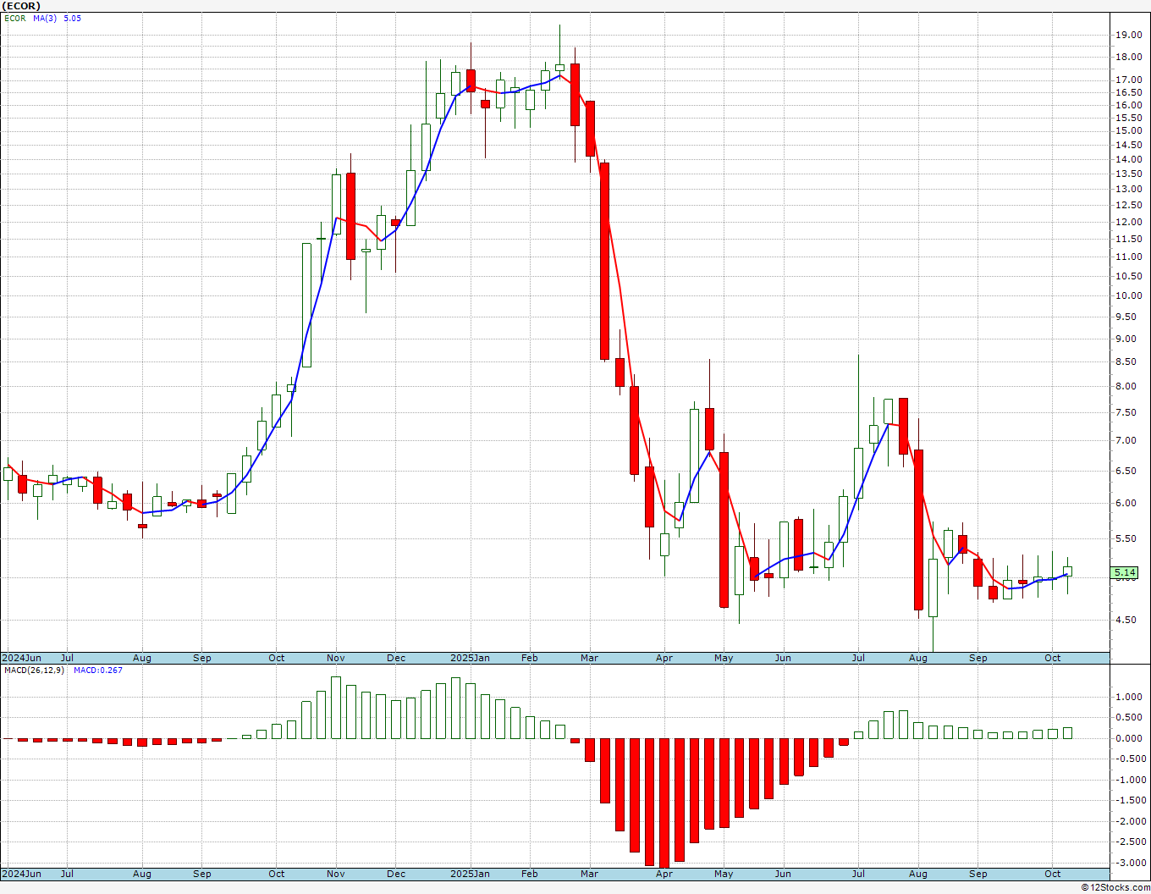Click the 15.00 price axis label
The height and width of the screenshot is (894, 1151).
point(1128,131)
